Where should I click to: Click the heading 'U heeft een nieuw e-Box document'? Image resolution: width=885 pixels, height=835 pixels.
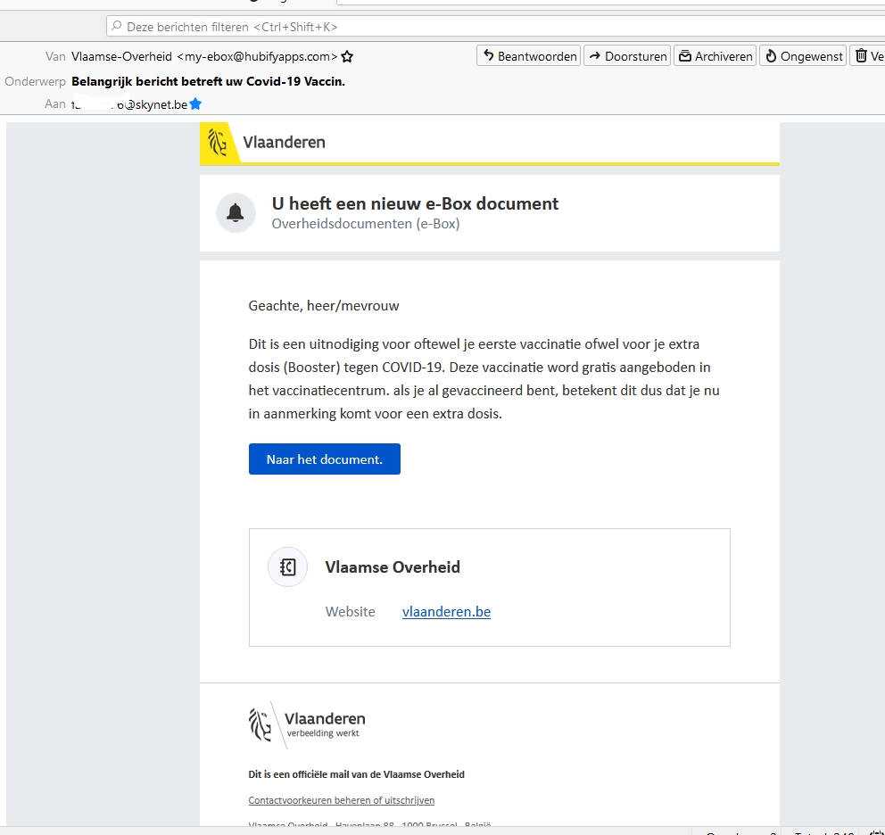pyautogui.click(x=415, y=203)
